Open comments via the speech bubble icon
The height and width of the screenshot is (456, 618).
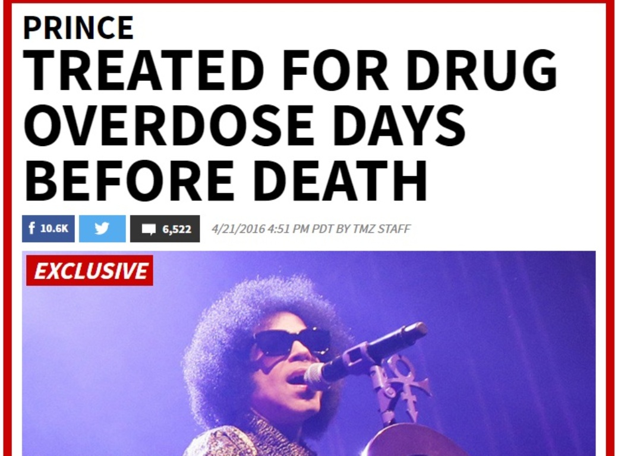[149, 229]
